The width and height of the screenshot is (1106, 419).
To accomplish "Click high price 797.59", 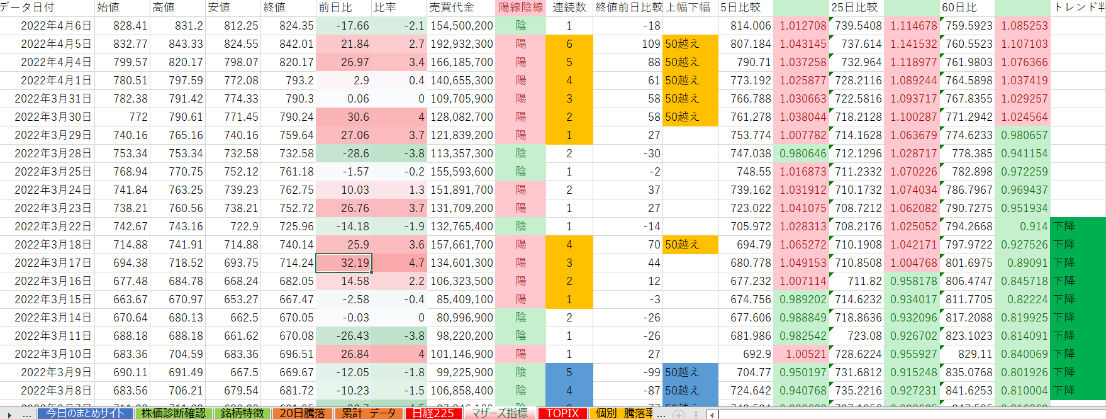I will click(178, 81).
